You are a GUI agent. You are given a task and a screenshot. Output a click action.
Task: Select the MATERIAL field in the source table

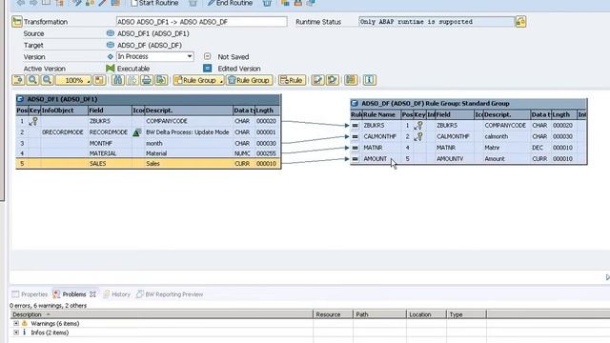pyautogui.click(x=103, y=153)
